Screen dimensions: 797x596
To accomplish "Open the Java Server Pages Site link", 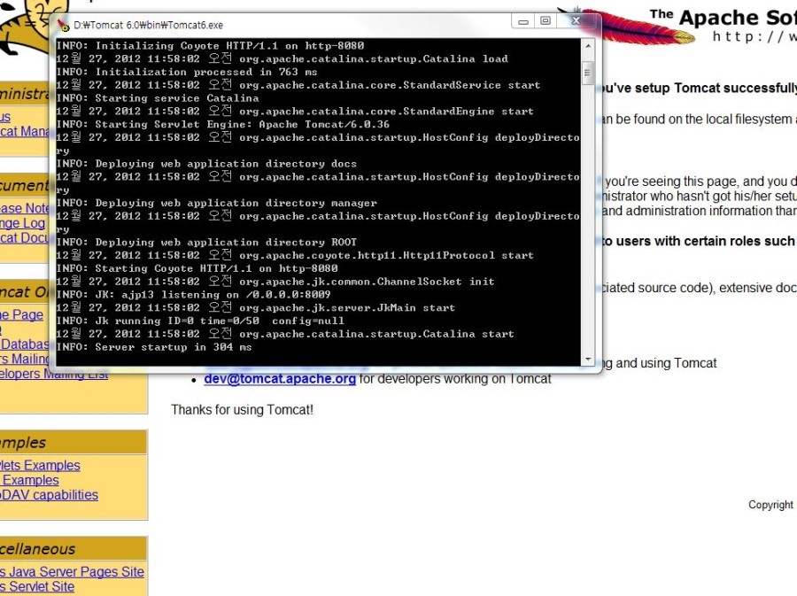I will [72, 571].
